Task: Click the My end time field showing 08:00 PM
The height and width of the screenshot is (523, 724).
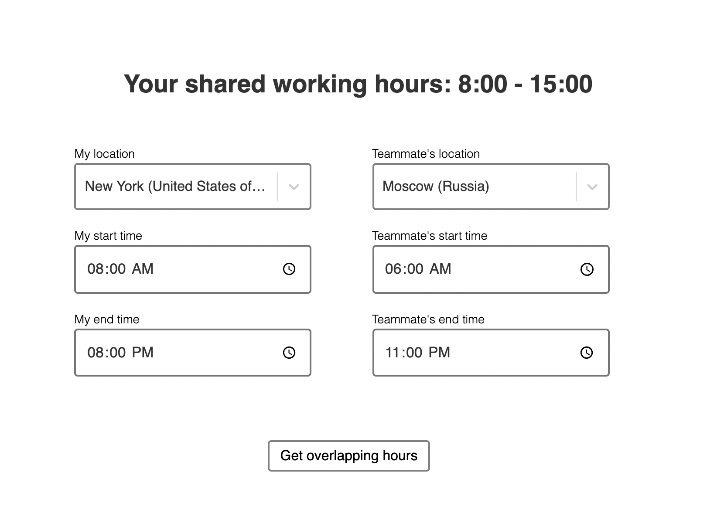Action: point(174,352)
